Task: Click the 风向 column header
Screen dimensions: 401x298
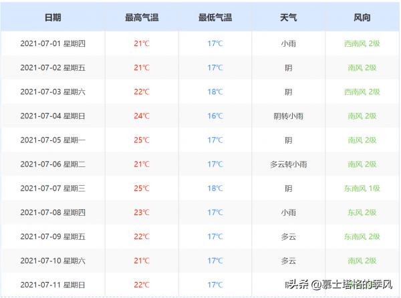Action: point(362,17)
